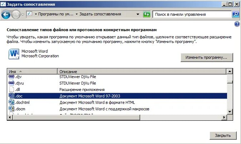Click description Документ Microsoft Word 97-2003
The width and height of the screenshot is (241, 144).
pos(90,96)
